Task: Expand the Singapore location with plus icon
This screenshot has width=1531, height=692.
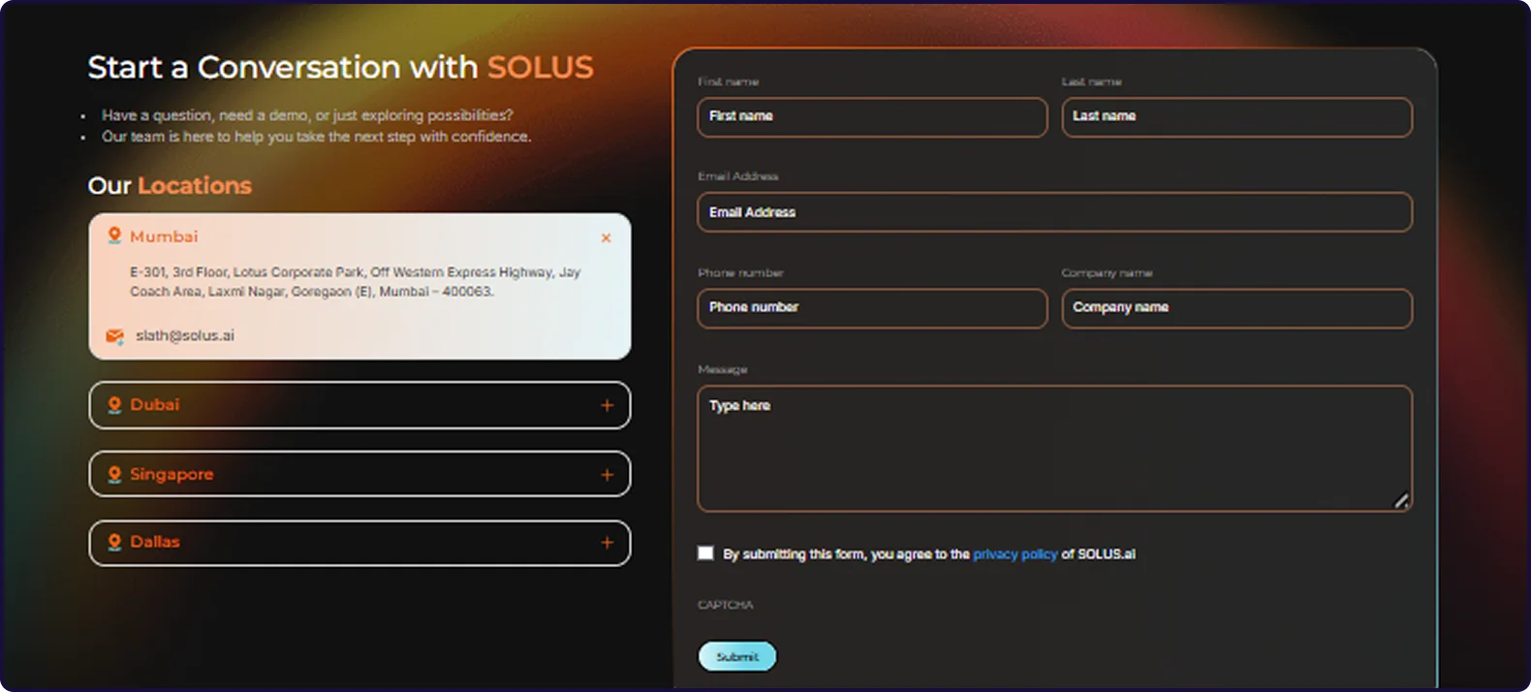Action: click(x=607, y=475)
